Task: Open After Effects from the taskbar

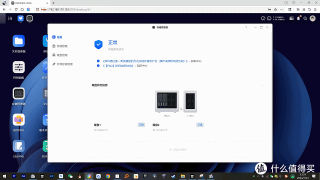Action: (x=23, y=176)
